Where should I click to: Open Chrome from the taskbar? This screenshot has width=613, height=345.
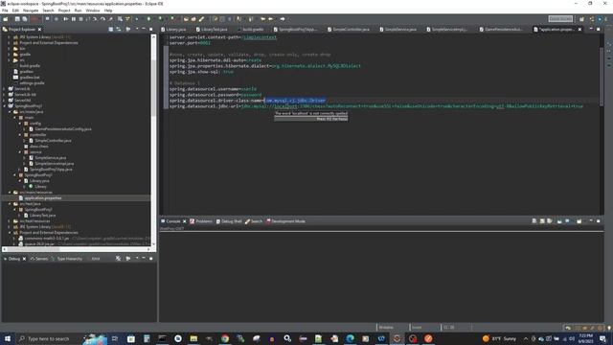pos(225,338)
